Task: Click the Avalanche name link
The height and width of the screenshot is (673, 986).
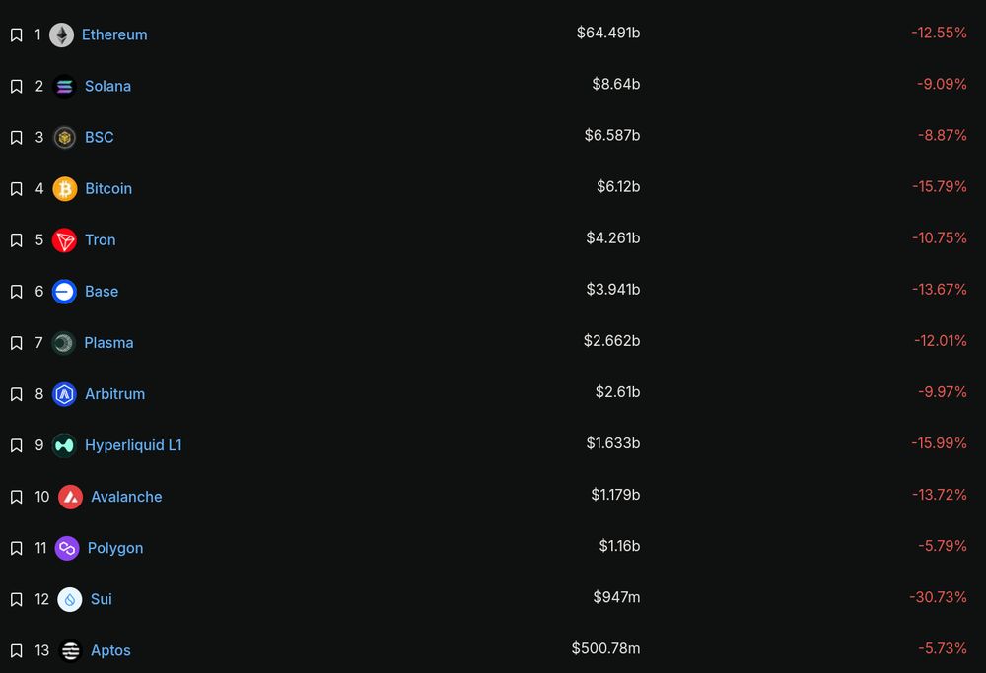Action: click(x=126, y=497)
